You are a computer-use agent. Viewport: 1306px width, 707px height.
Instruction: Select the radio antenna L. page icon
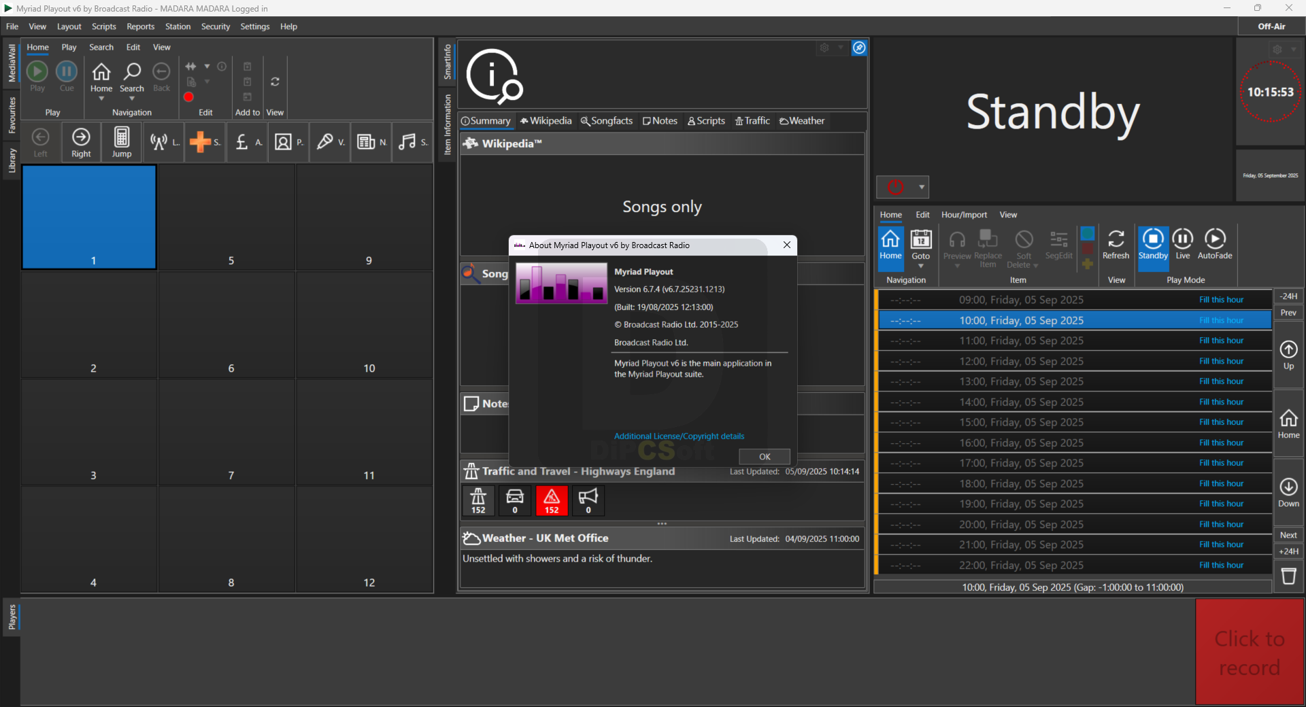(x=164, y=142)
